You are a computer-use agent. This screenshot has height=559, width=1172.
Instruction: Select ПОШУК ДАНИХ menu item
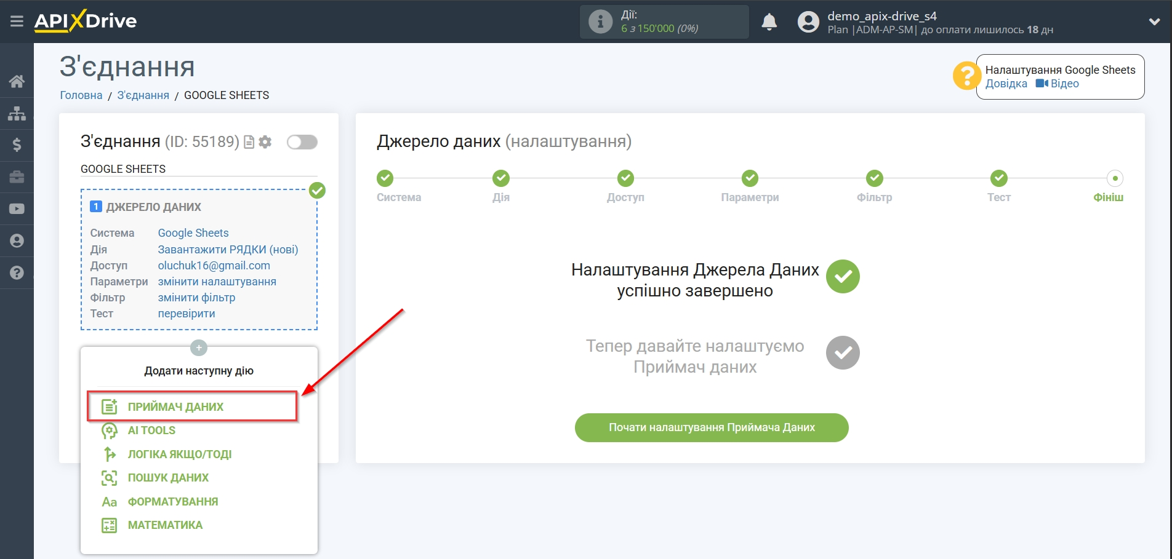pos(168,478)
